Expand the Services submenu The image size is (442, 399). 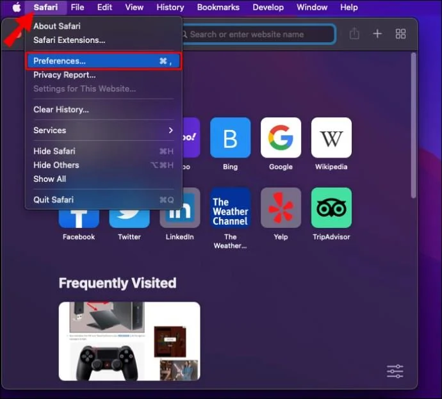[x=104, y=130]
